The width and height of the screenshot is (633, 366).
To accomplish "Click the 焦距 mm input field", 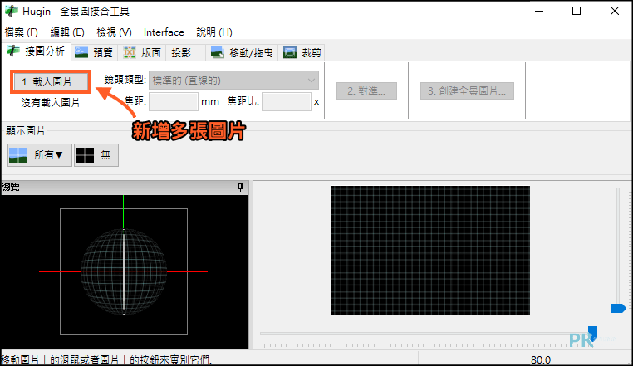I will click(x=174, y=102).
